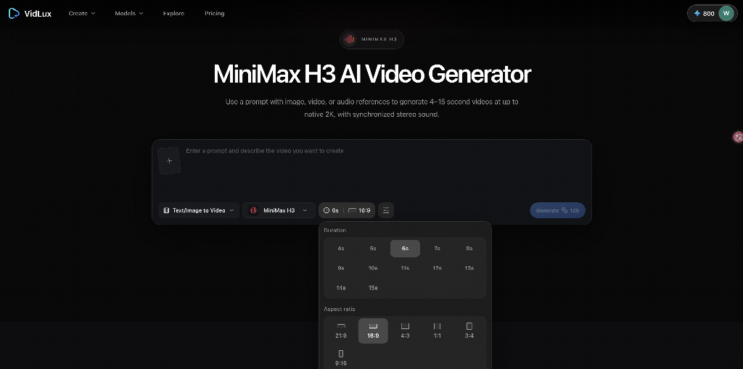Choose 3:4 aspect ratio
743x369 pixels.
tap(469, 331)
